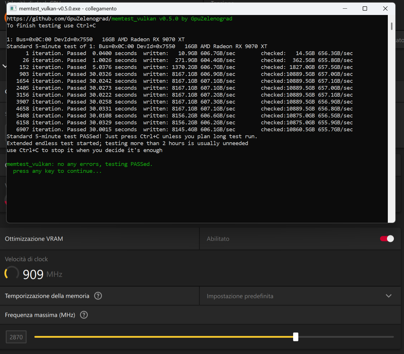Disable the Ottimizzazione VRAM toggle
This screenshot has height=354, width=404.
pos(387,238)
